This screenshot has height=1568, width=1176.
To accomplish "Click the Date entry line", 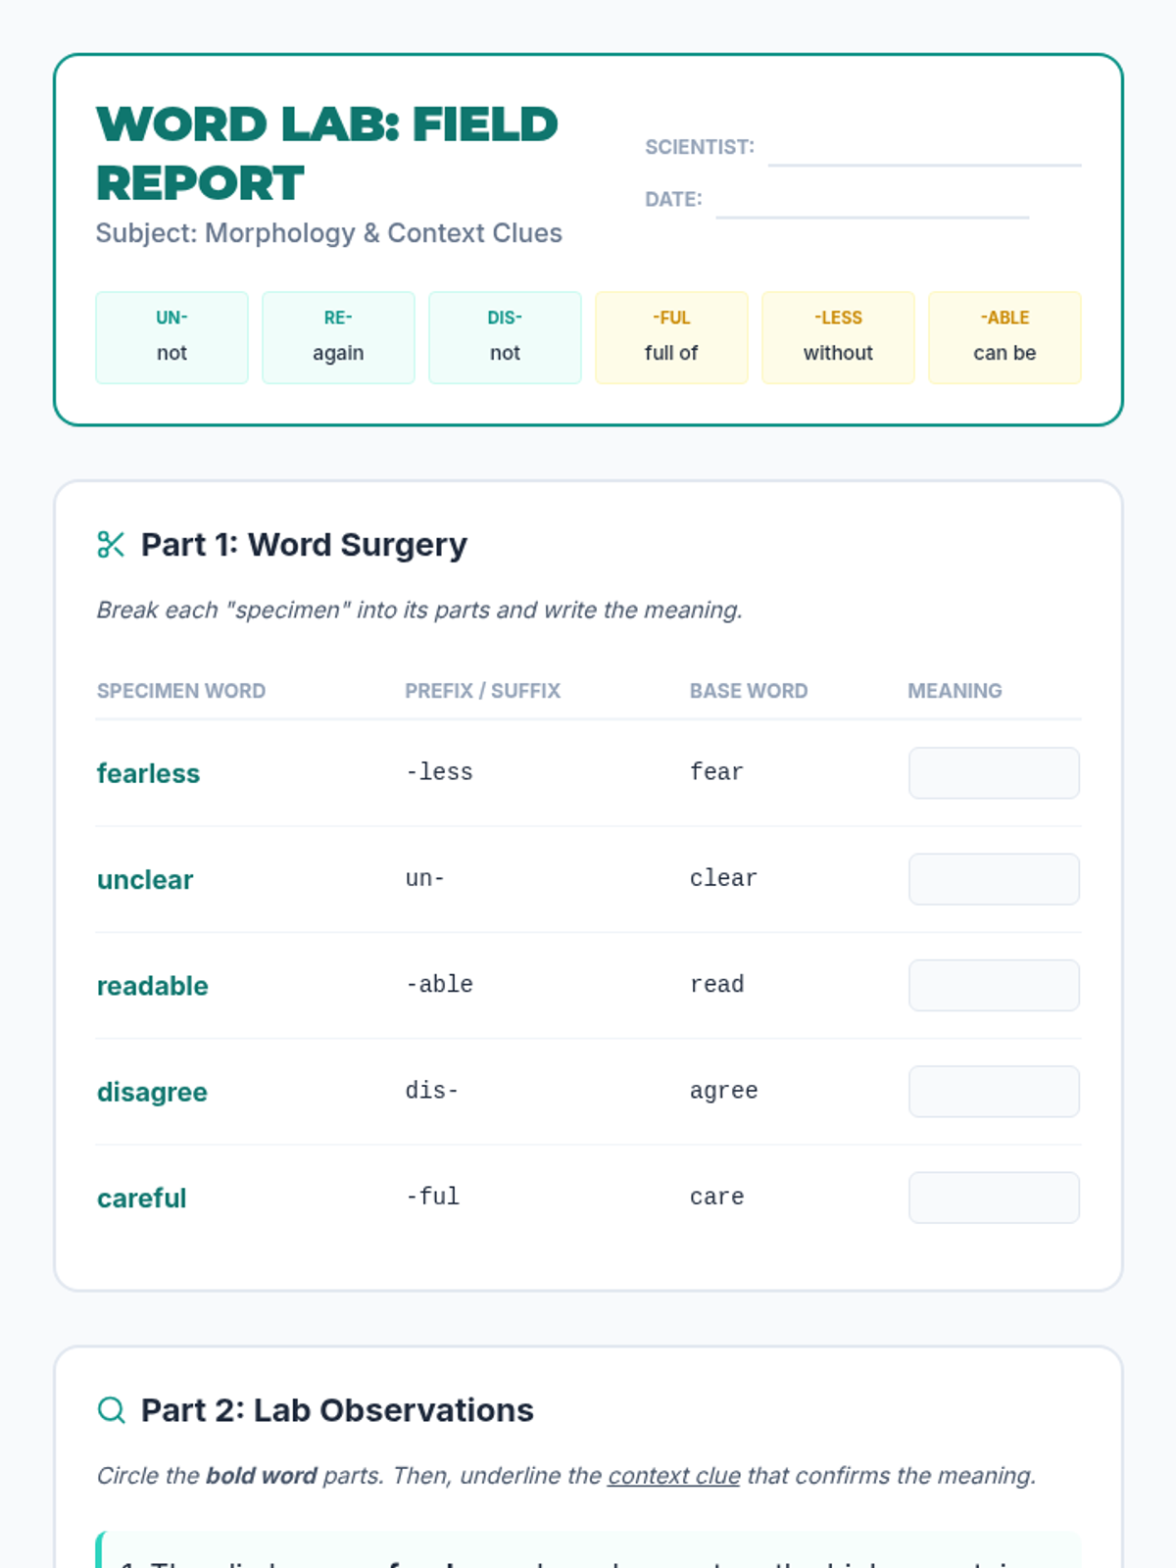I will [x=872, y=203].
